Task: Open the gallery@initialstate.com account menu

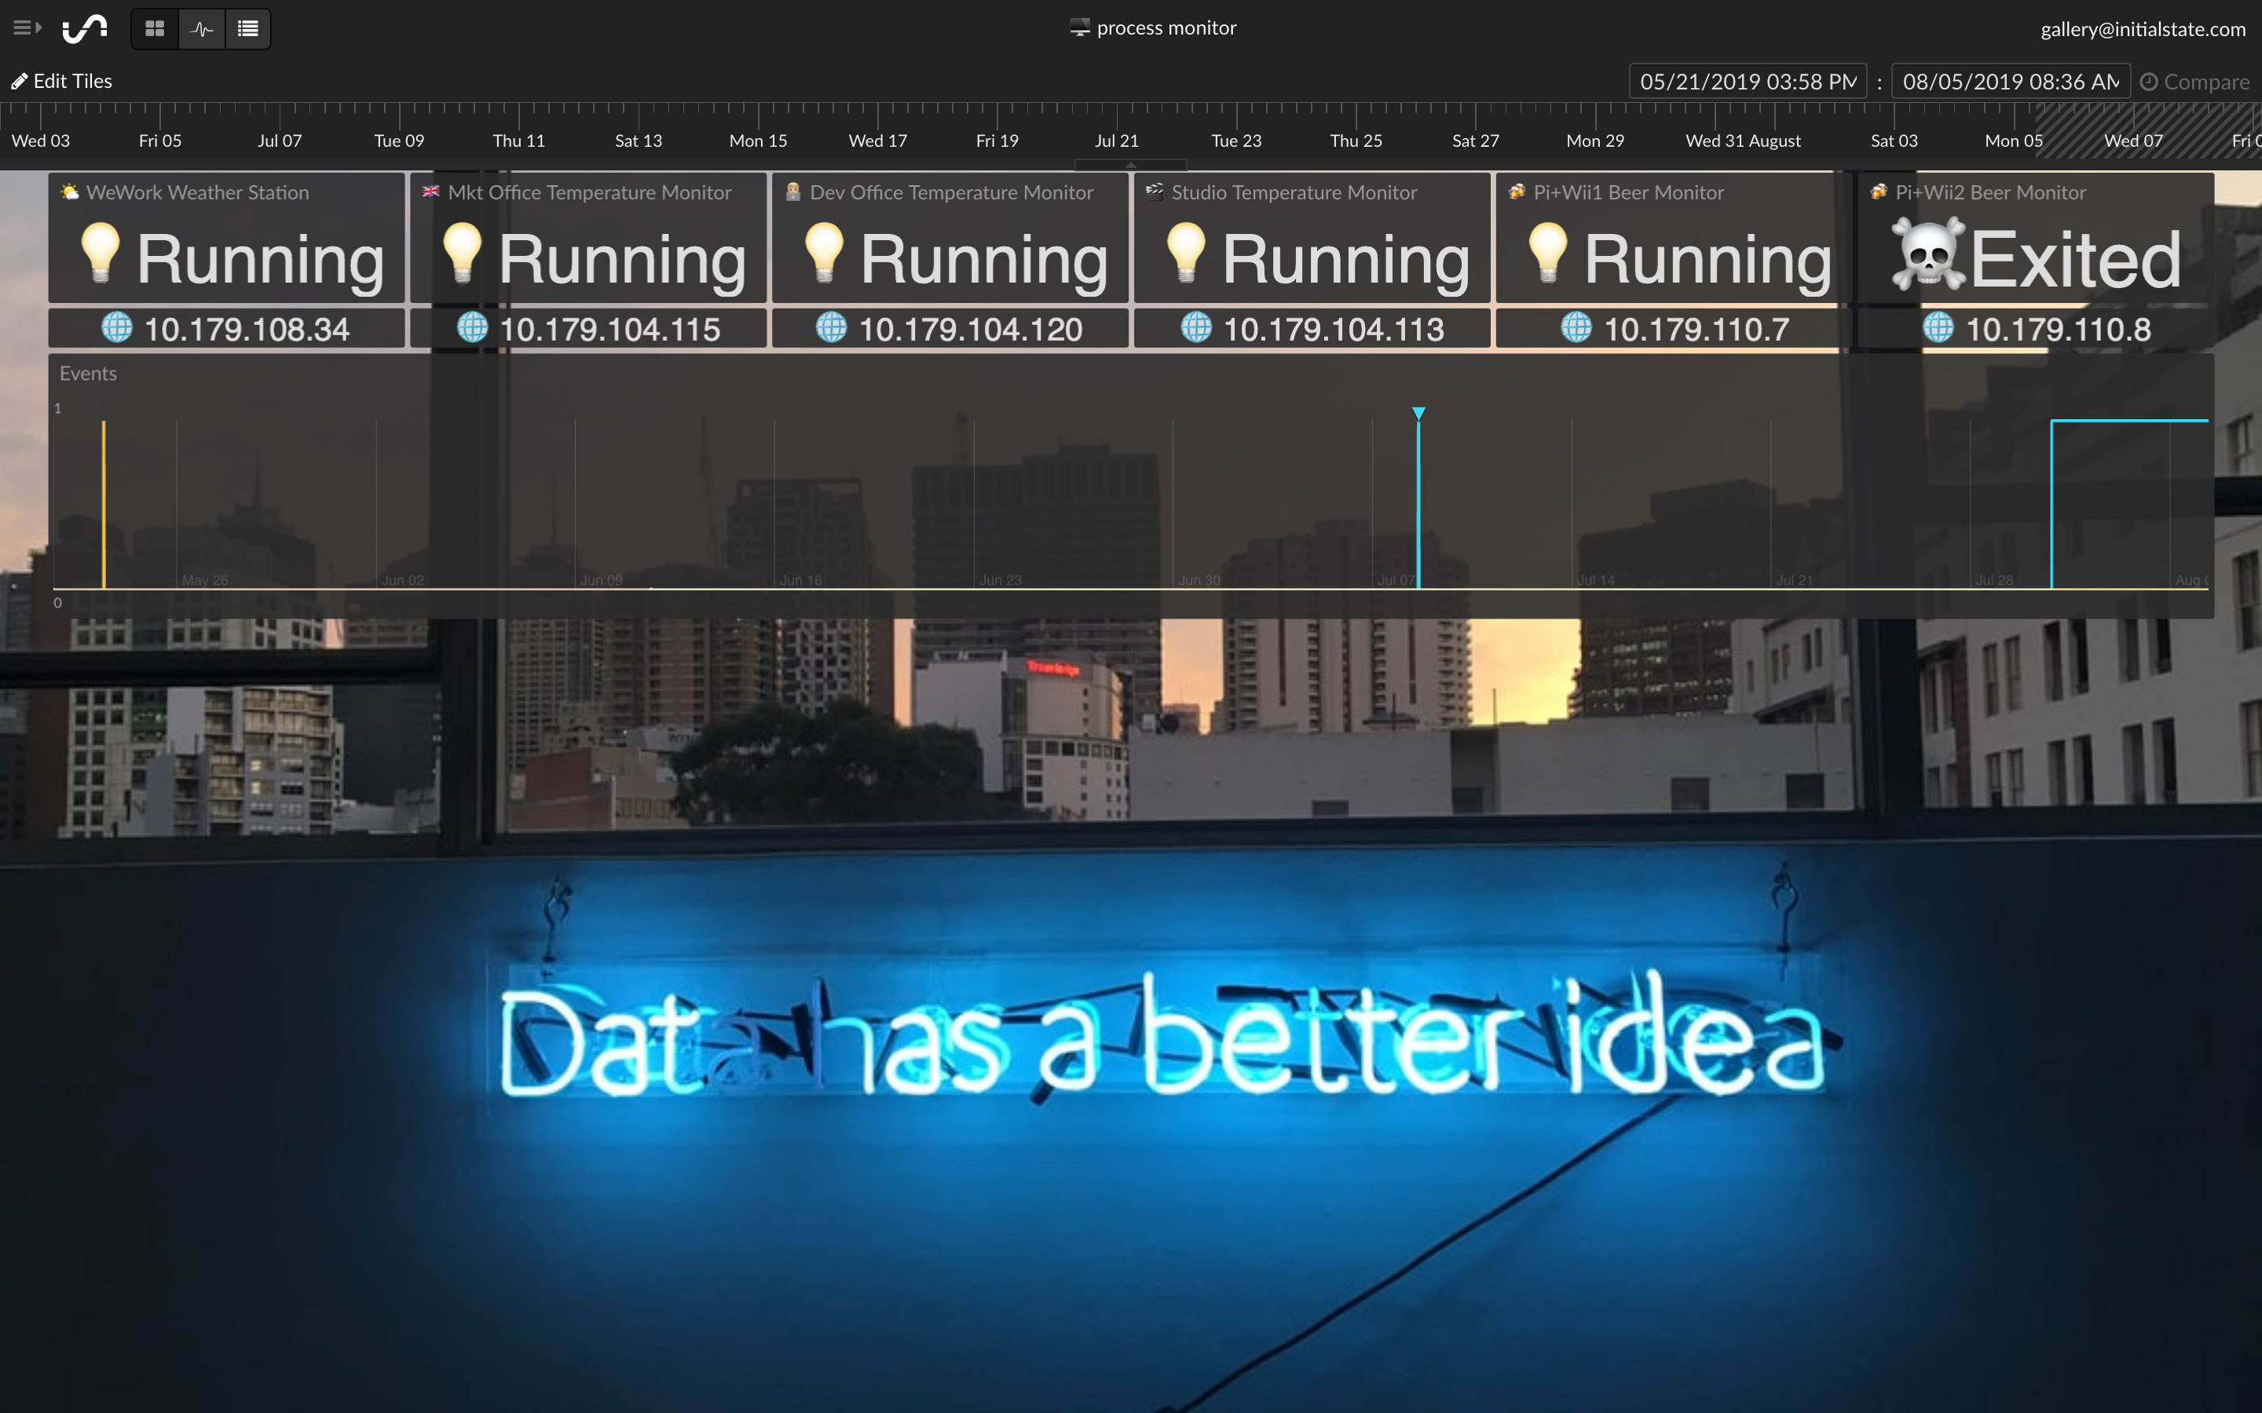Action: 2143,28
